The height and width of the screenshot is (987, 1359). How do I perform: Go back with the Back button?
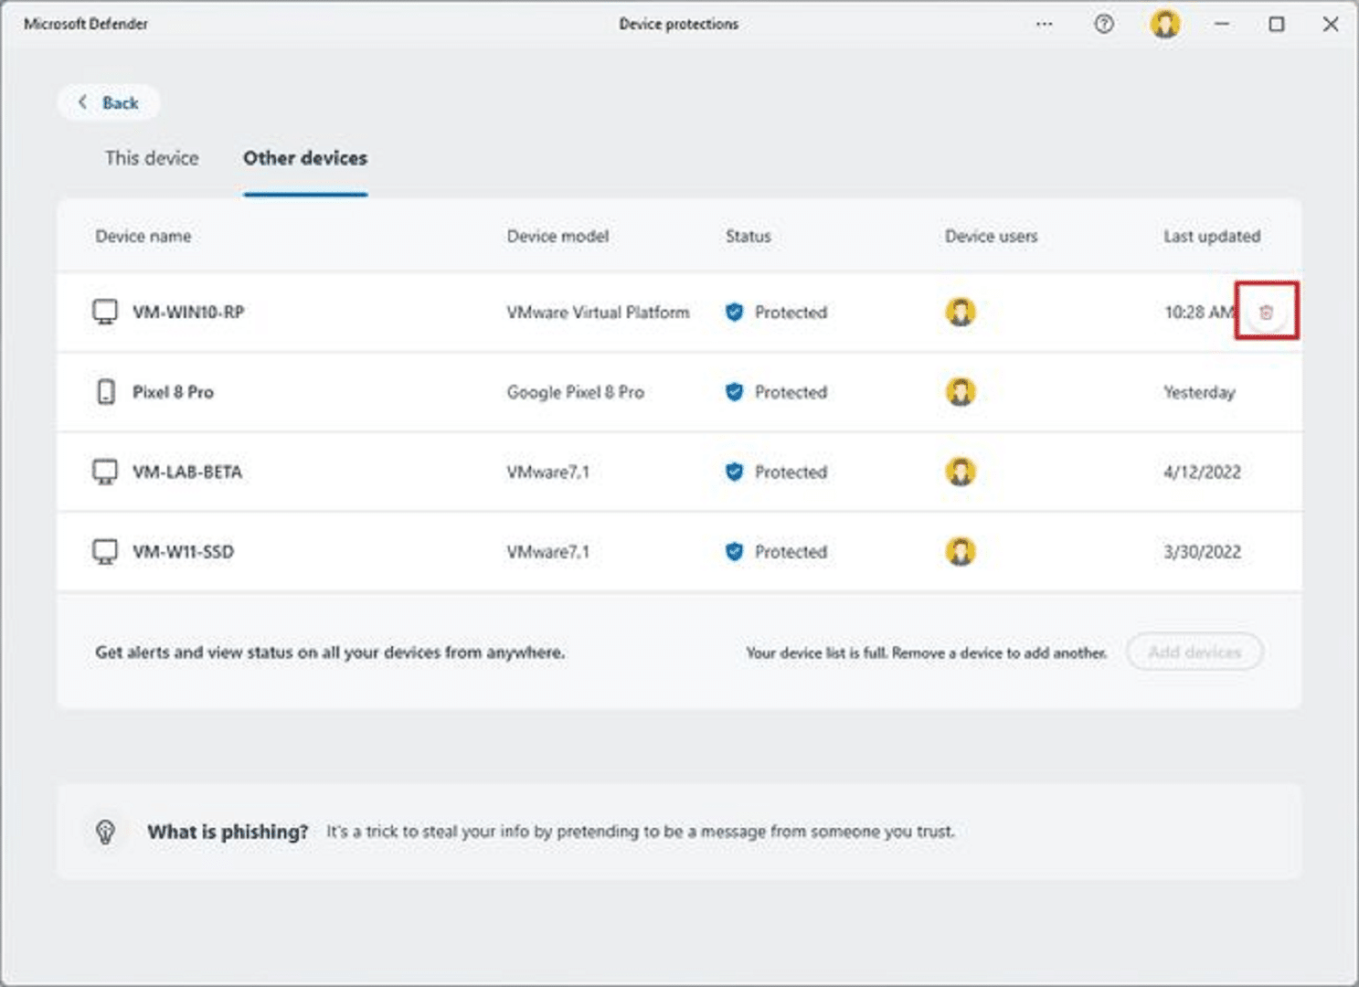tap(109, 102)
